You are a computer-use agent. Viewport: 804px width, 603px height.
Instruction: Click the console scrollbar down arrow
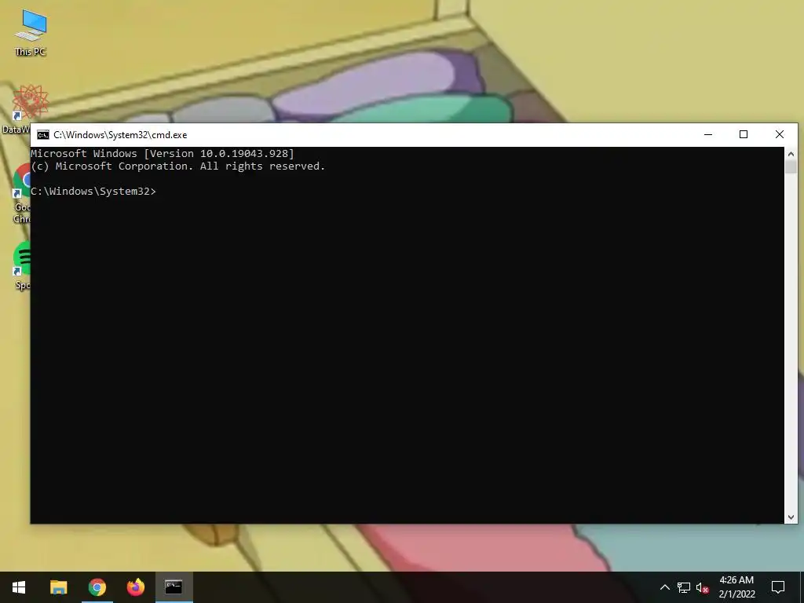coord(791,517)
